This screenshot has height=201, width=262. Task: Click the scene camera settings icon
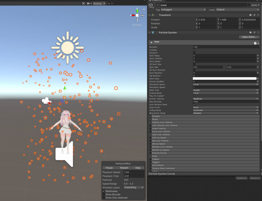[89, 3]
